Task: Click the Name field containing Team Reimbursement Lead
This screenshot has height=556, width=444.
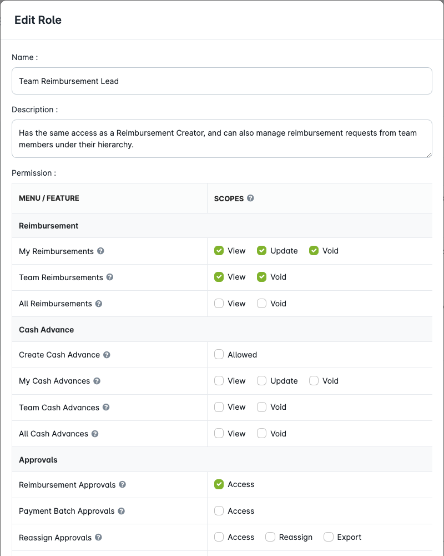Action: 222,81
